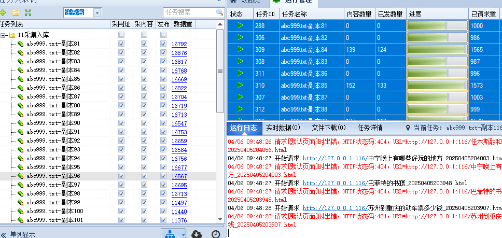Sort by the 已发数量 column header
Viewport: 502px width, 238px height.
[391, 14]
